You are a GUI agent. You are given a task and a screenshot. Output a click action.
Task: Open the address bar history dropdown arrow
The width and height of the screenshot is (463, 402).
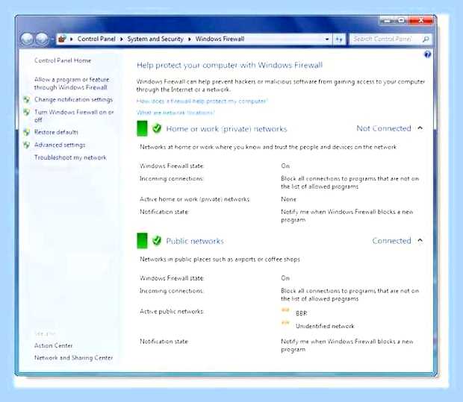[327, 39]
